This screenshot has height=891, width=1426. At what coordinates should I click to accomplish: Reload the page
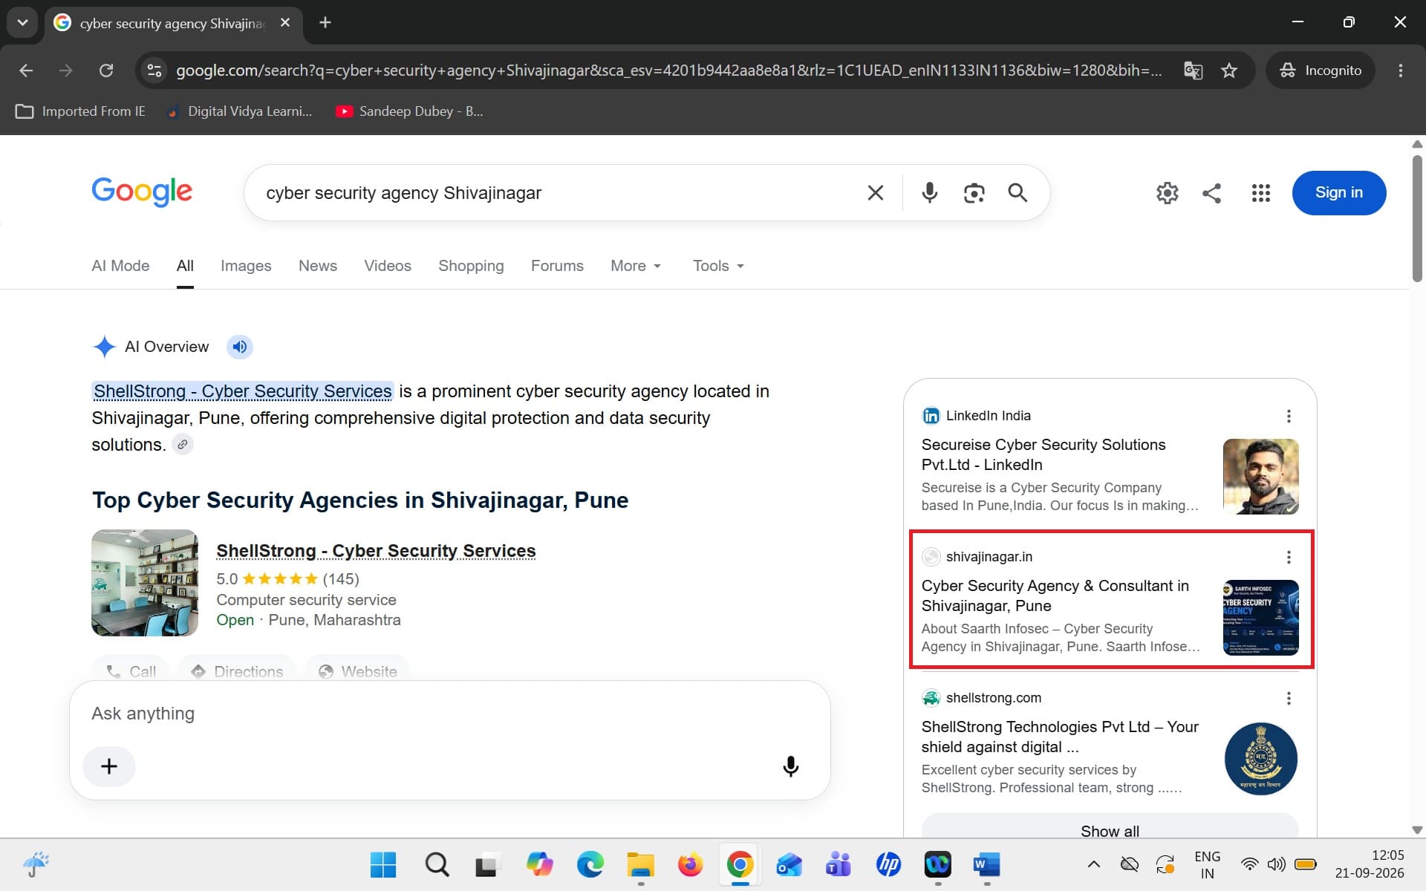pos(106,71)
